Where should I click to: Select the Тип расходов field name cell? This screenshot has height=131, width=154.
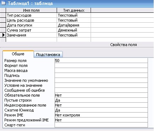(x=31, y=15)
